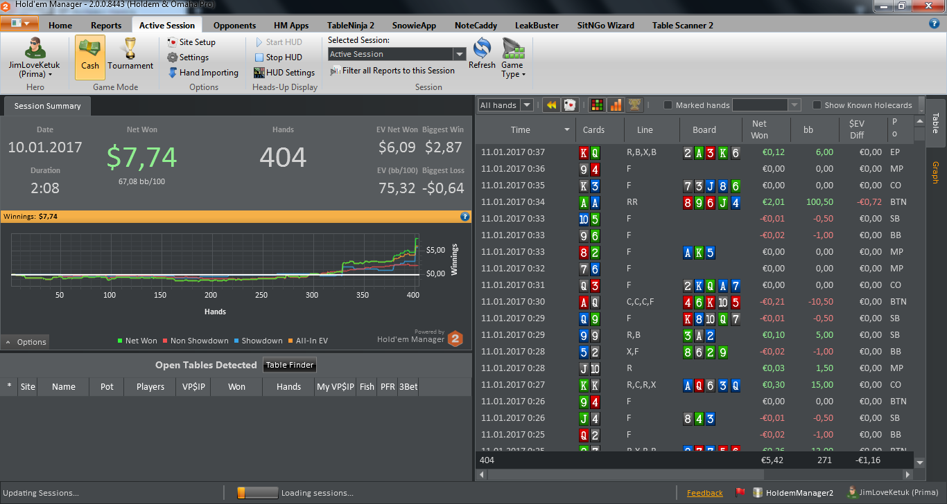Open help via the ribbon question icon
947x504 pixels.
tap(934, 24)
